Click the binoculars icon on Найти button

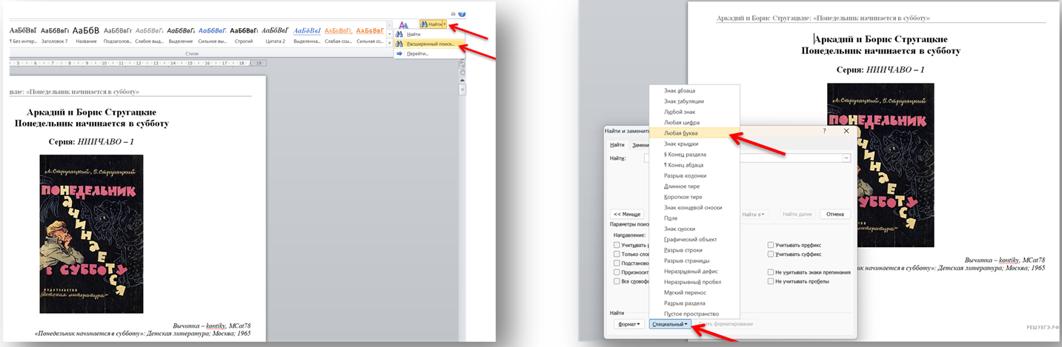424,24
